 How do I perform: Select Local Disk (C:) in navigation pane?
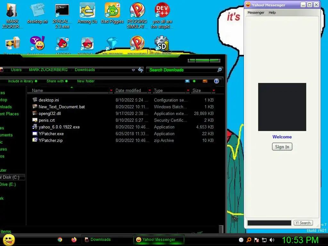[x=12, y=177]
